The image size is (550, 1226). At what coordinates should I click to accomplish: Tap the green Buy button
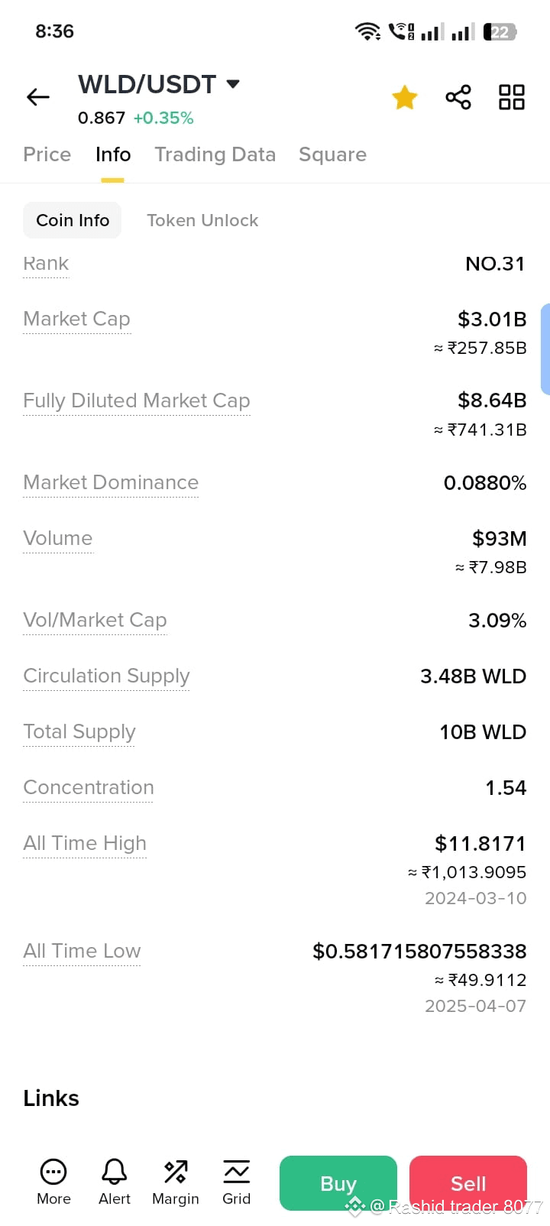[x=338, y=1183]
